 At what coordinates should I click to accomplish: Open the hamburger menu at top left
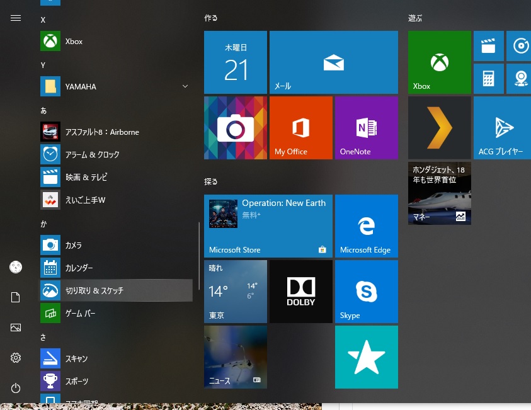click(16, 18)
